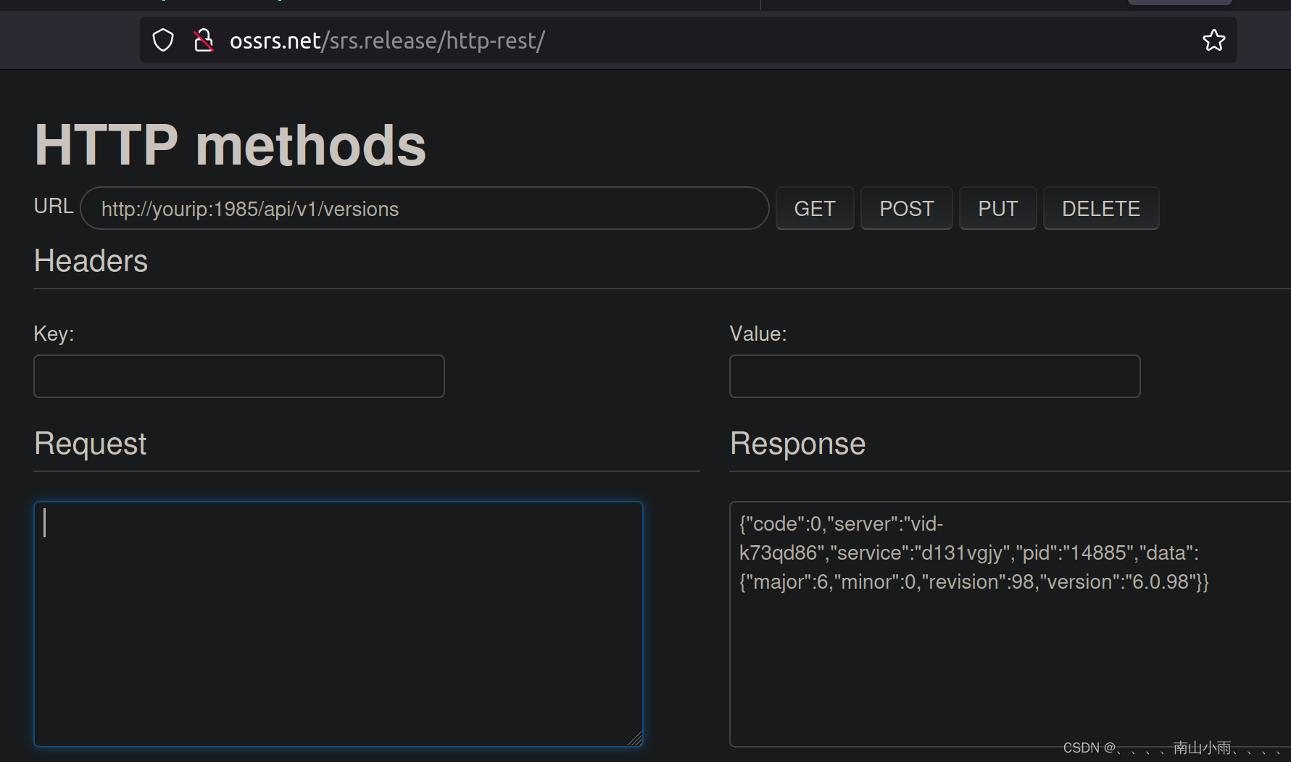Click the URL label text

54,206
